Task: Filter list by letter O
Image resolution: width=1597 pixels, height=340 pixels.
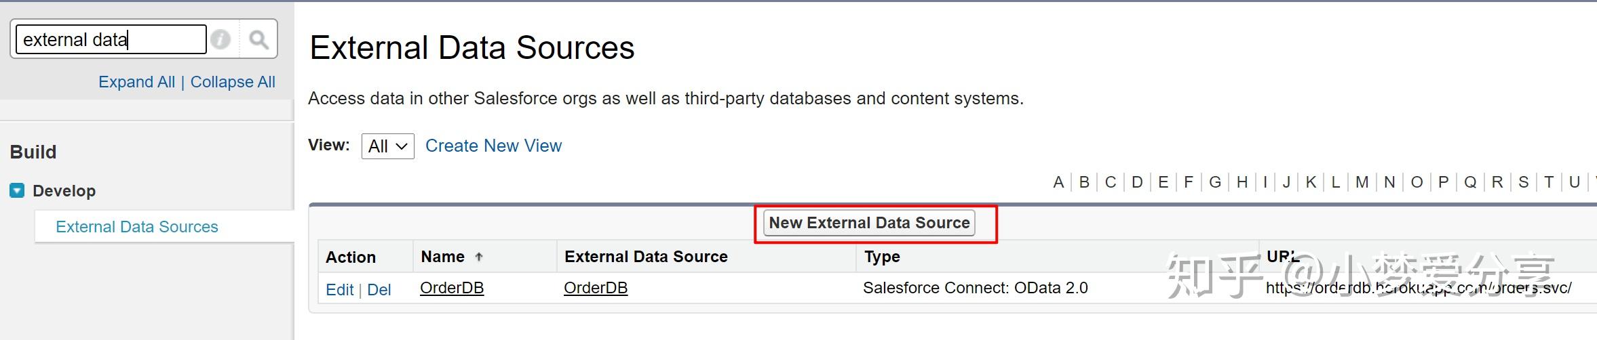Action: click(x=1417, y=182)
